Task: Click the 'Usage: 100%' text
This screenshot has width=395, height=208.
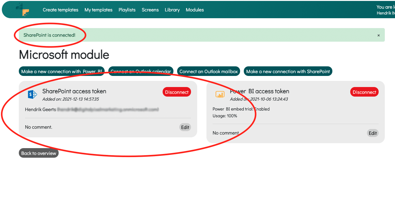Action: pyautogui.click(x=225, y=116)
